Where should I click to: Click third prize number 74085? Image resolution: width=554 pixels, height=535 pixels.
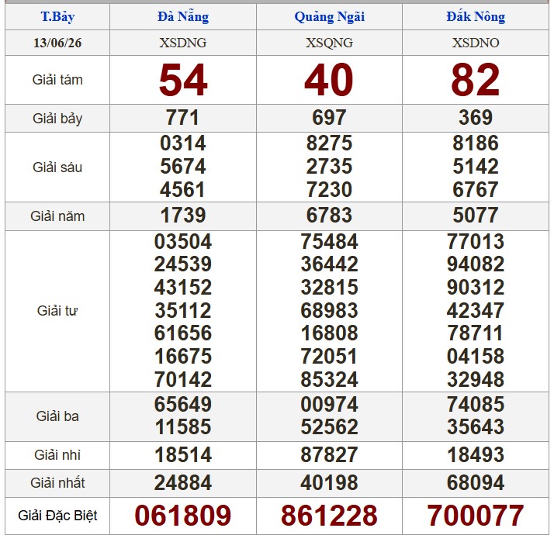(x=476, y=404)
